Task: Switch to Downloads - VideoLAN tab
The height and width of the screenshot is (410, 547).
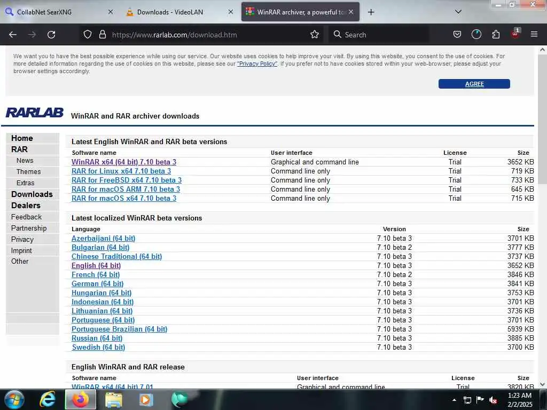Action: [x=179, y=12]
